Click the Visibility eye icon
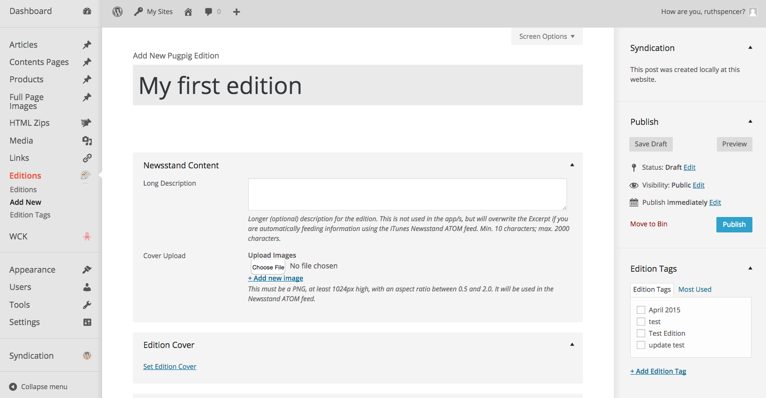 pyautogui.click(x=634, y=185)
